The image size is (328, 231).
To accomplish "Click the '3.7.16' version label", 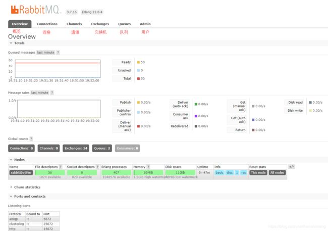I will pyautogui.click(x=72, y=12).
